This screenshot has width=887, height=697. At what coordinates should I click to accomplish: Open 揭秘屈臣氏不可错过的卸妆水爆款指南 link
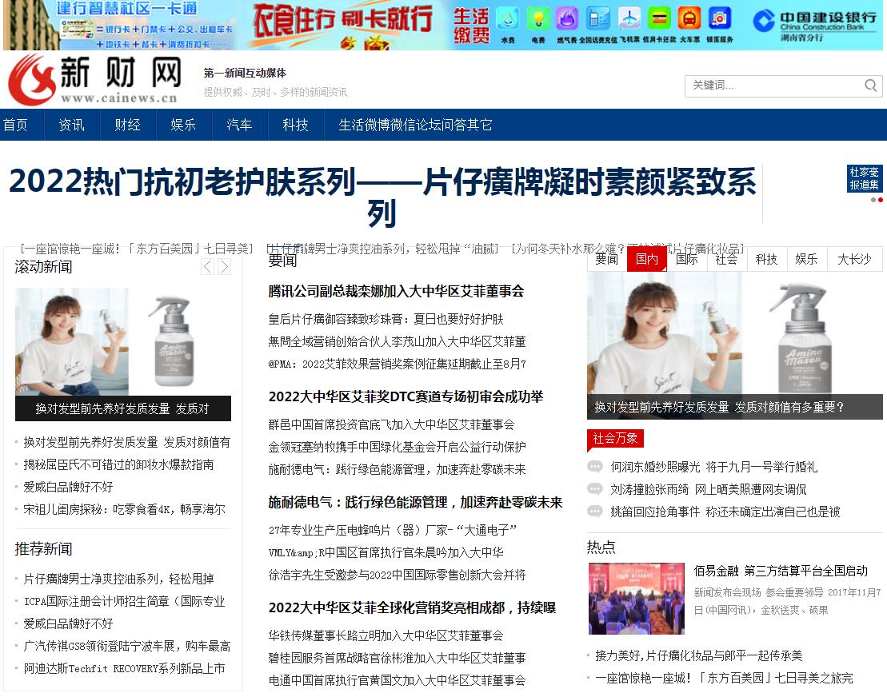118,464
